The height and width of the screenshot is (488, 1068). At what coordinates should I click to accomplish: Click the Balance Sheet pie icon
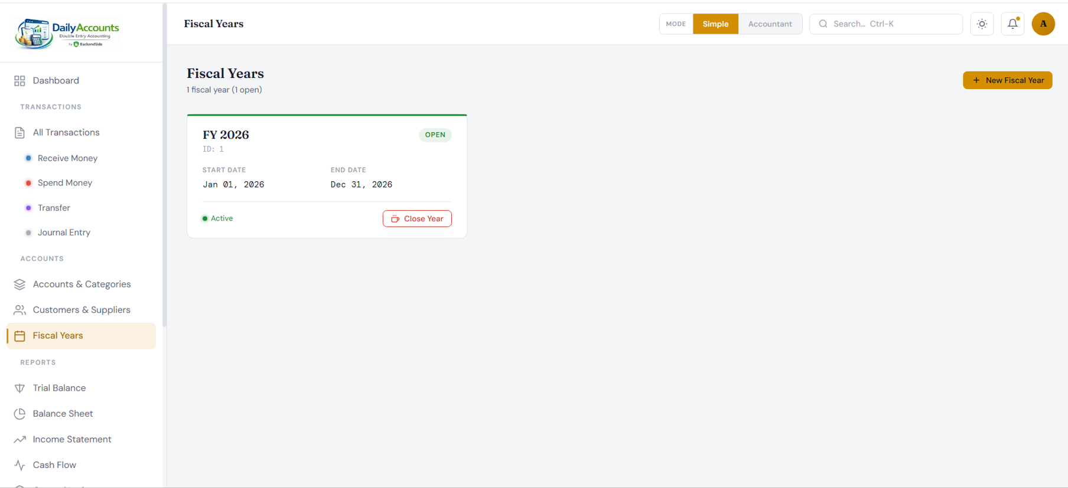[19, 414]
